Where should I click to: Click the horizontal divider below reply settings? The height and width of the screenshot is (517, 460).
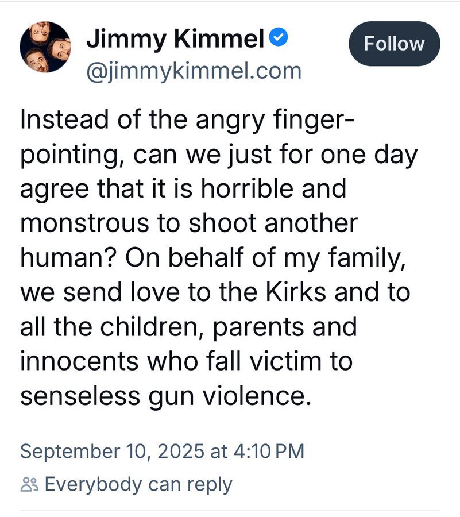pos(230,511)
